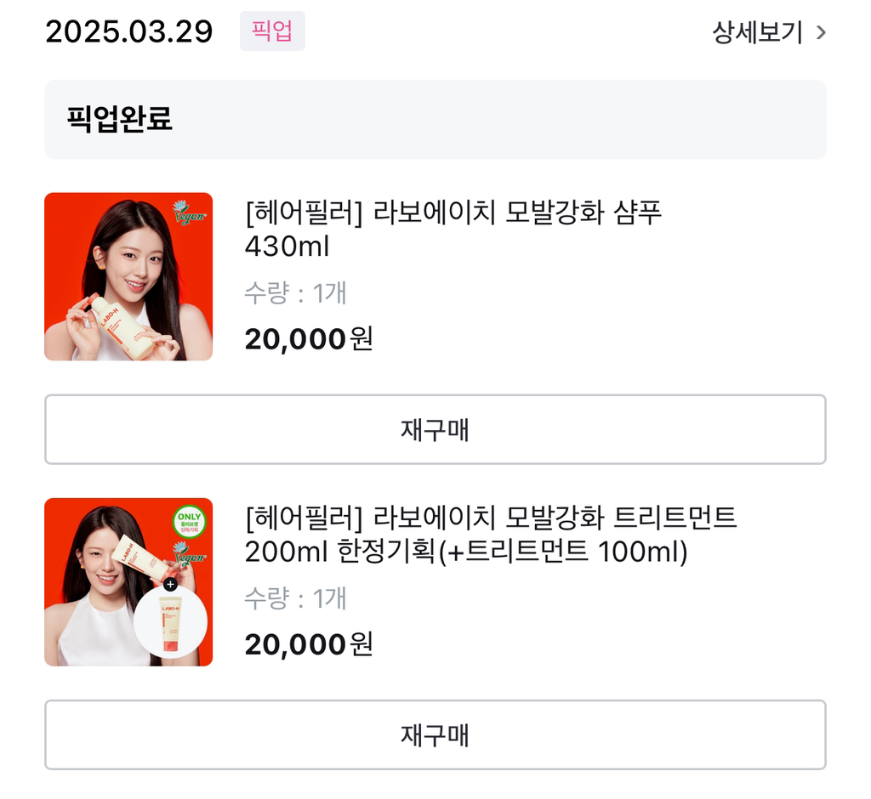Click the chevron arrow next to 상세보기
Screen dimensions: 871x799
pos(821,33)
